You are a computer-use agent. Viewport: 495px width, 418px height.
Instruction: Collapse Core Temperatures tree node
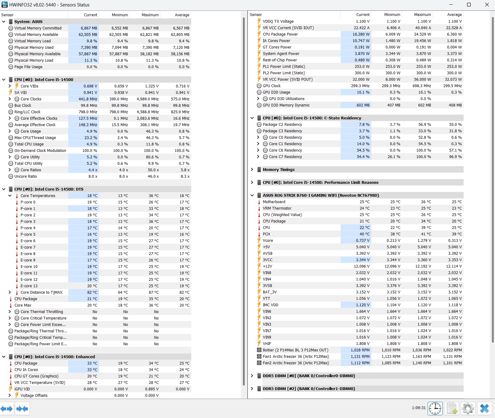(10, 195)
